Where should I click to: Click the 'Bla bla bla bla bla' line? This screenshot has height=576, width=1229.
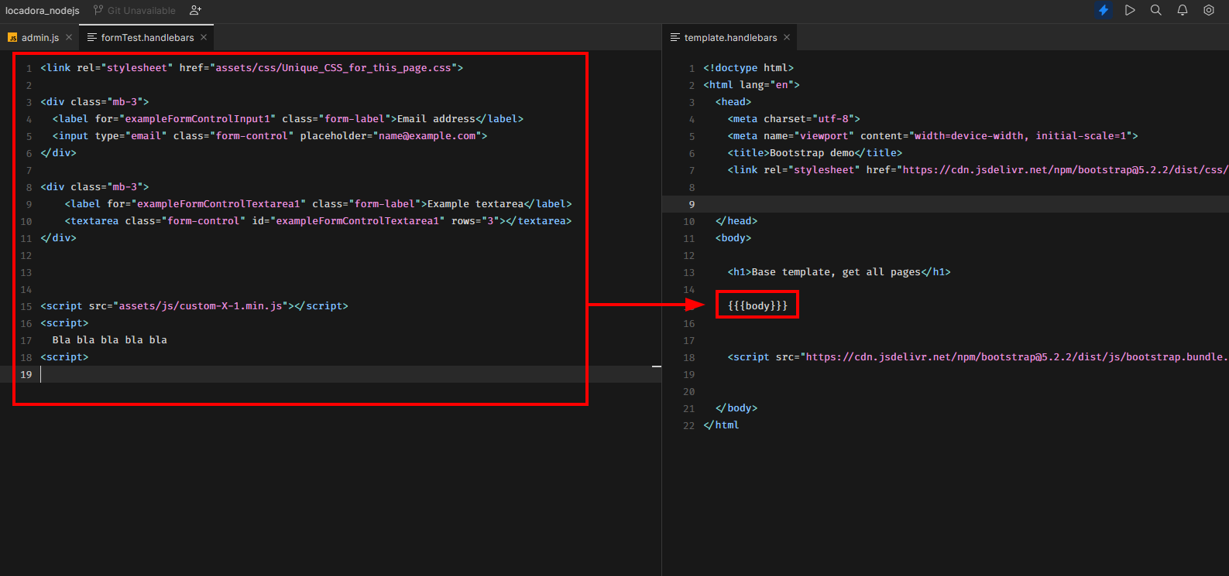(x=110, y=340)
